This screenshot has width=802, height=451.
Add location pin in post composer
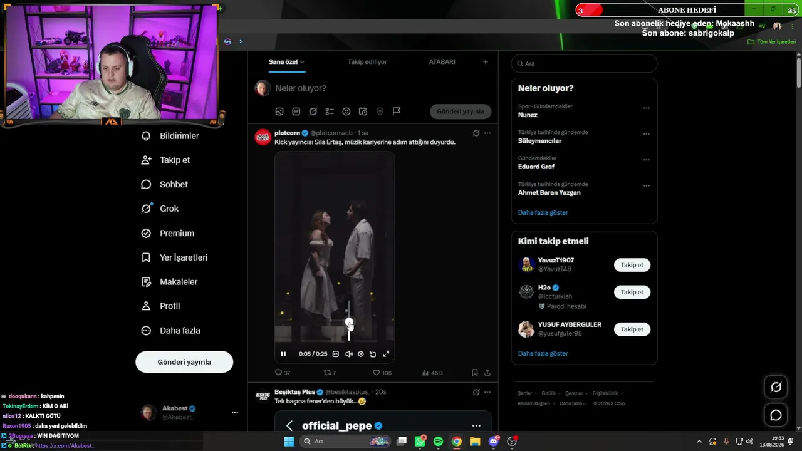tap(380, 111)
